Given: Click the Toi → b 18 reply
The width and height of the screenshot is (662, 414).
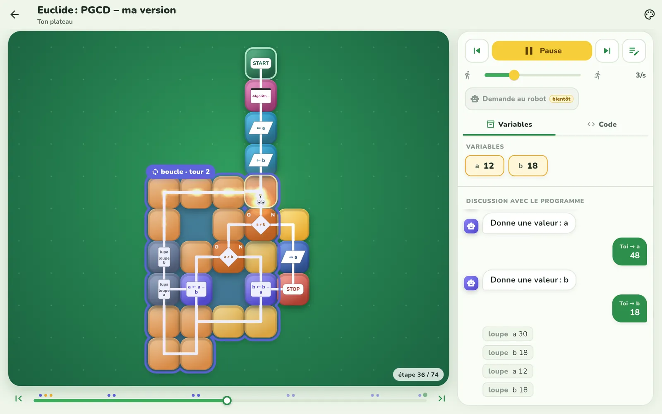Looking at the screenshot, I should pyautogui.click(x=630, y=308).
